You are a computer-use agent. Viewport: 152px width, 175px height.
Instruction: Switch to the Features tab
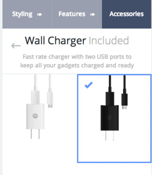[x=77, y=14]
